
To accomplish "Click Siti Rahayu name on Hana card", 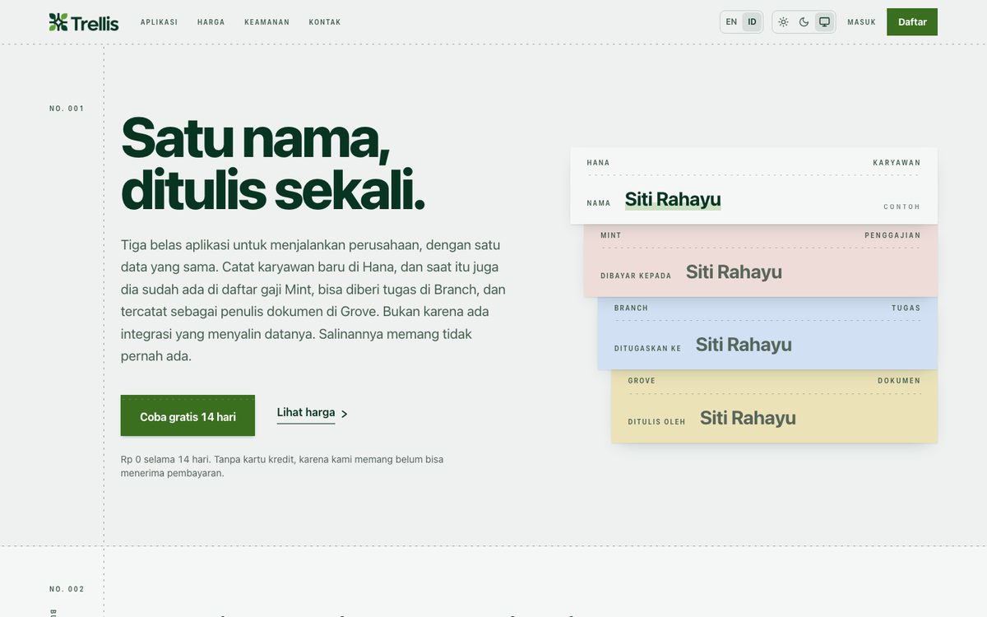I will pyautogui.click(x=673, y=199).
